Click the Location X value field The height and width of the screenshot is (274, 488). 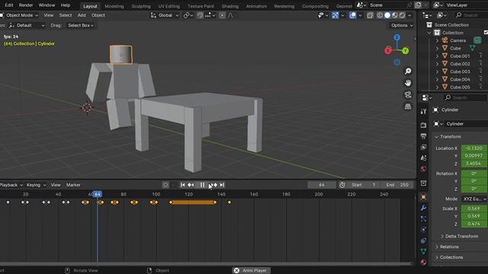(x=474, y=148)
